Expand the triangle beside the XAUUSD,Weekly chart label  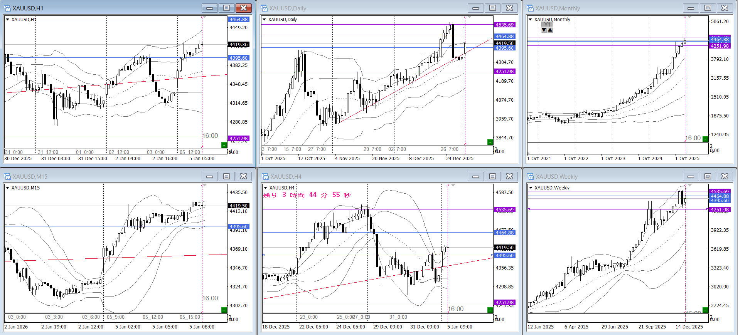click(x=531, y=188)
